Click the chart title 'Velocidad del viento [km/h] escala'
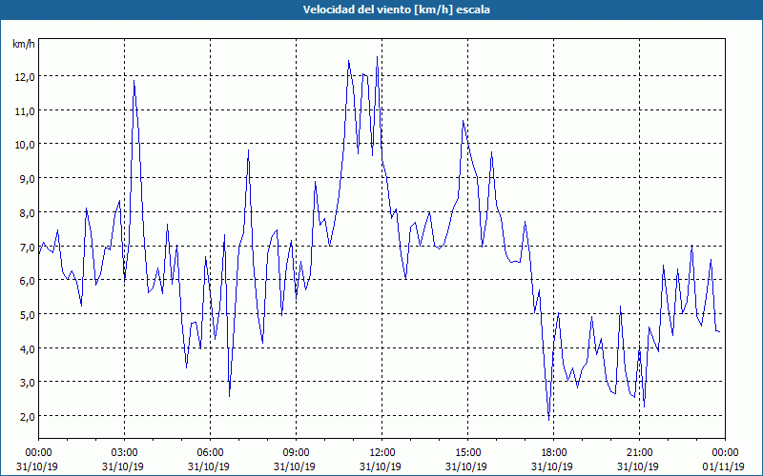 [x=396, y=10]
